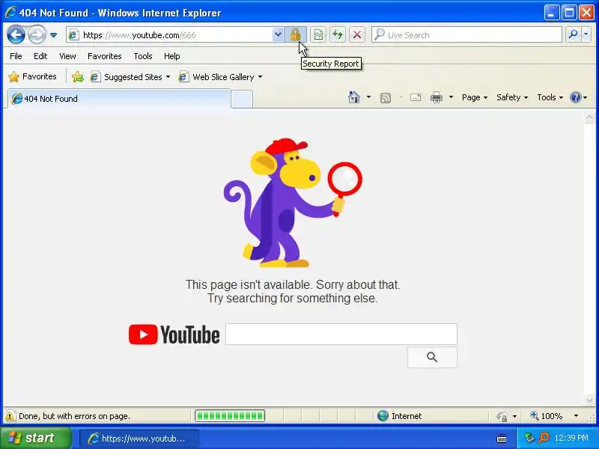
Task: Click the vertical scrollbar up arrow
Action: [x=589, y=117]
